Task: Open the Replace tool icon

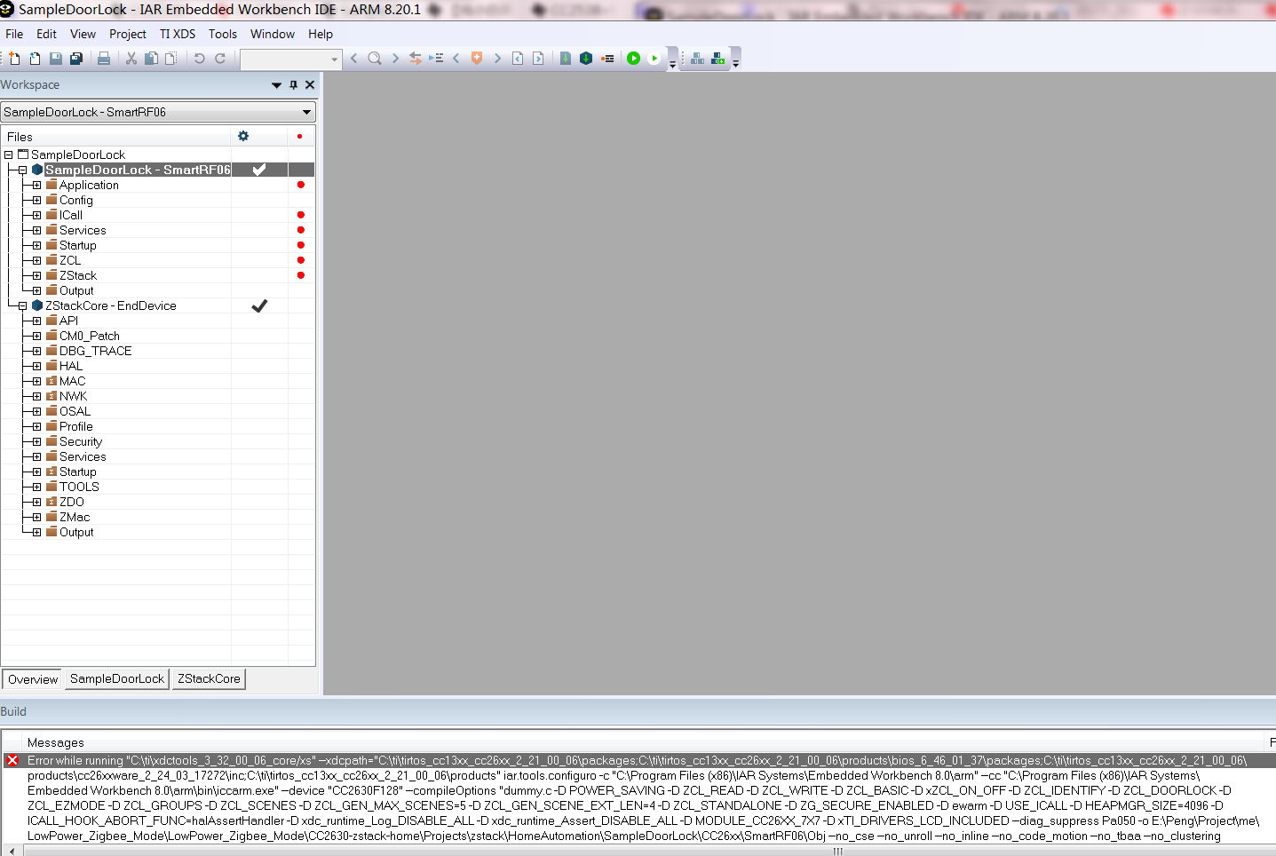Action: (416, 59)
